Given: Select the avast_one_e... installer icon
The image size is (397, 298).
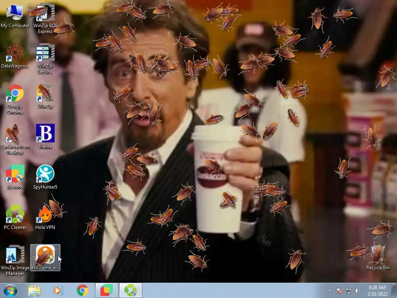Looking at the screenshot, I should [x=45, y=258].
